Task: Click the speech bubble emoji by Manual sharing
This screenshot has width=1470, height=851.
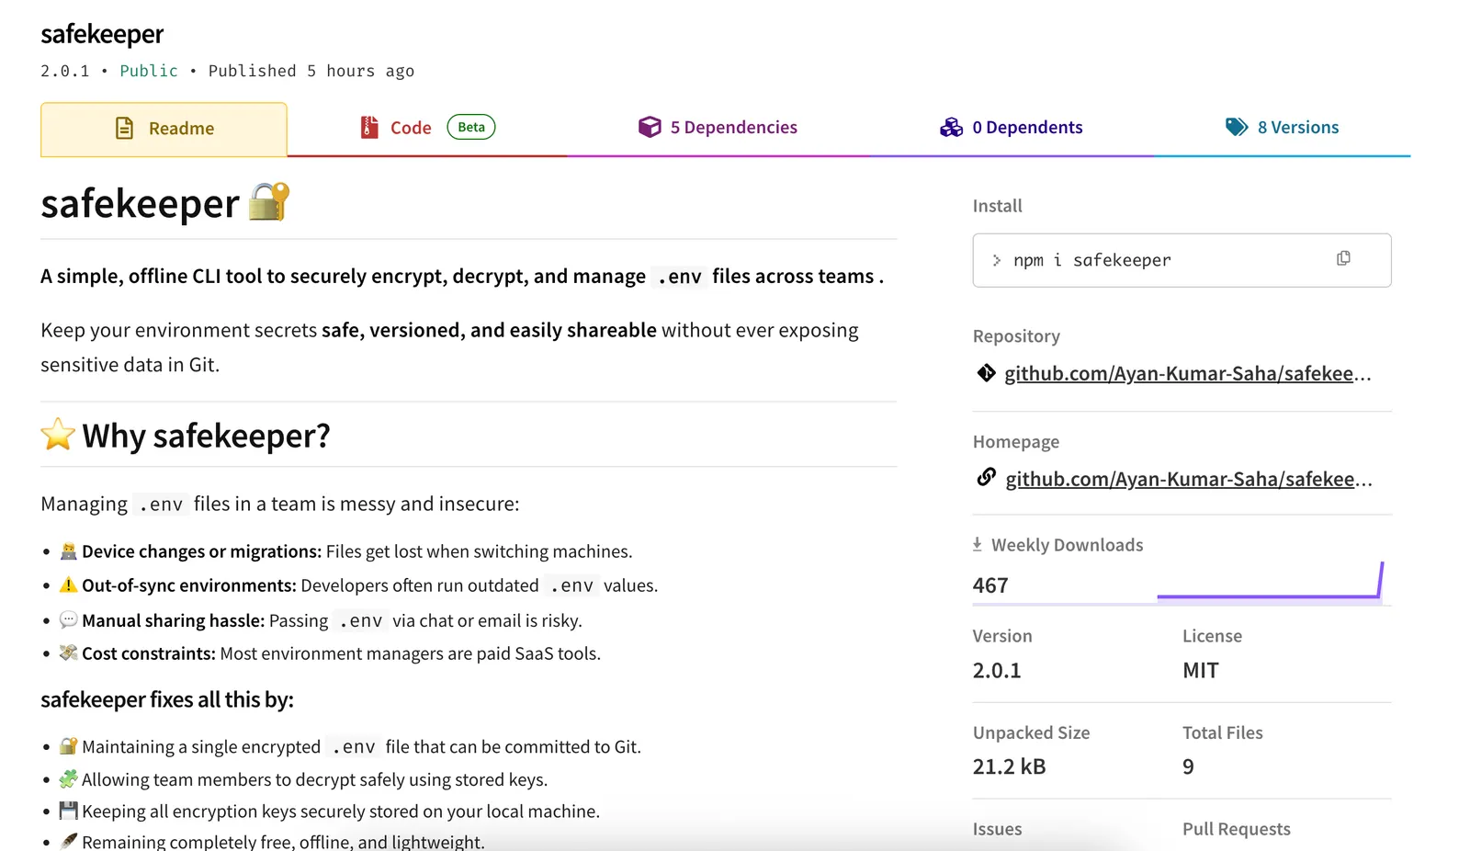Action: pyautogui.click(x=69, y=619)
